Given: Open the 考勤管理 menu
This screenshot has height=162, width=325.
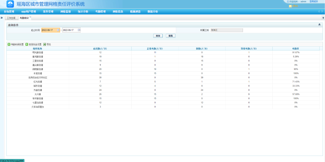Looking at the screenshot, I should [100, 11].
